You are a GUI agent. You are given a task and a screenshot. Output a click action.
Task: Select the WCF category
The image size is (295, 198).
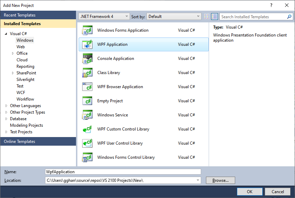point(21,93)
